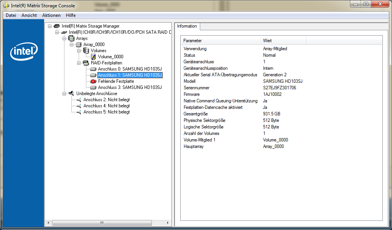Click the Anschluss 5 empty port icon
The width and height of the screenshot is (392, 230).
pyautogui.click(x=79, y=112)
